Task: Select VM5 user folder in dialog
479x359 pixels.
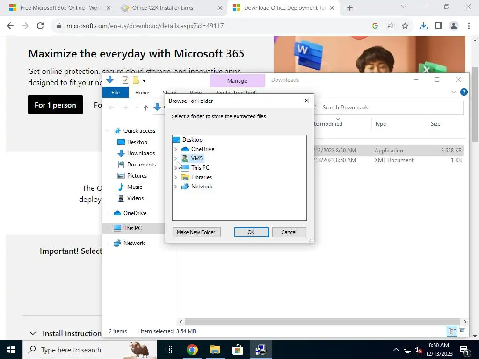Action: pyautogui.click(x=192, y=158)
